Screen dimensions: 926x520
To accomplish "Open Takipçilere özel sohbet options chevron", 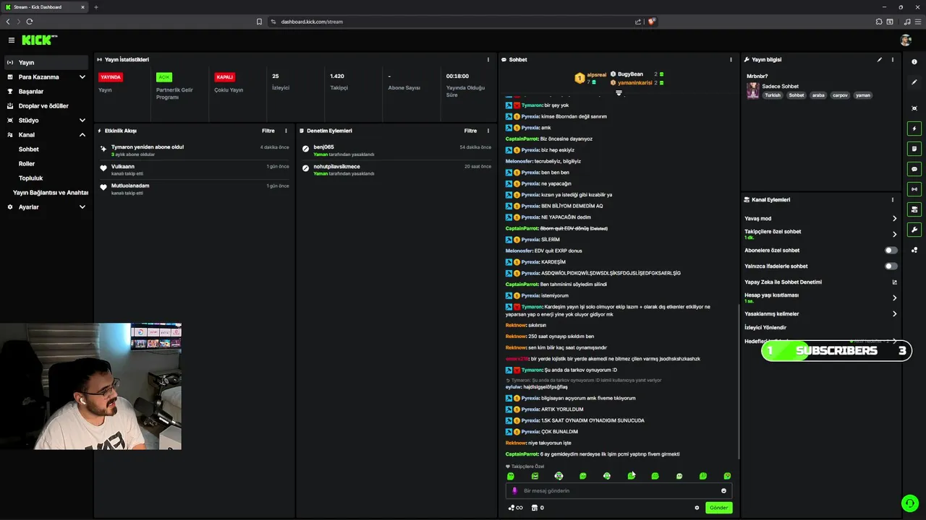I will click(894, 235).
